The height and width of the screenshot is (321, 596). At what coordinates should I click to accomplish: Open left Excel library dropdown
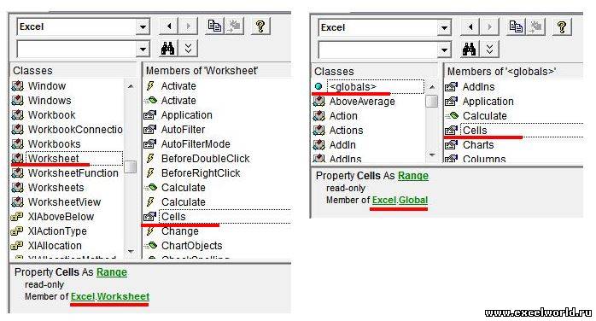pos(143,27)
